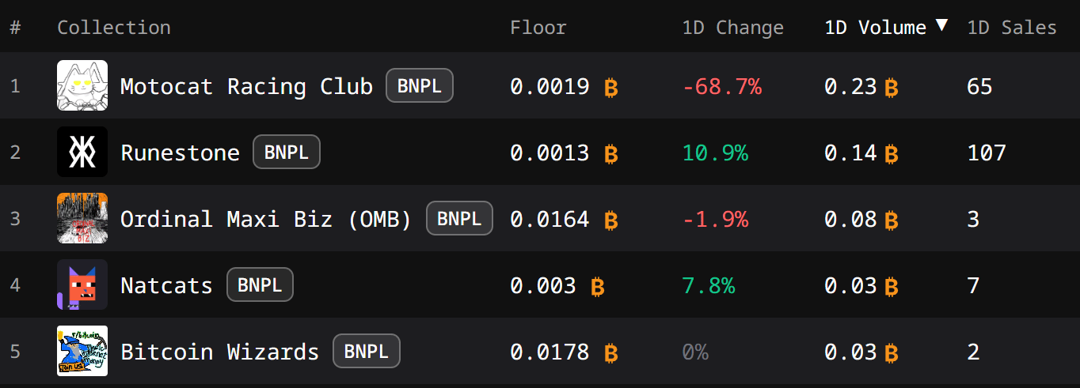1080x388 pixels.
Task: Click the BNPL badge on Motocat Racing Club
Action: 420,85
